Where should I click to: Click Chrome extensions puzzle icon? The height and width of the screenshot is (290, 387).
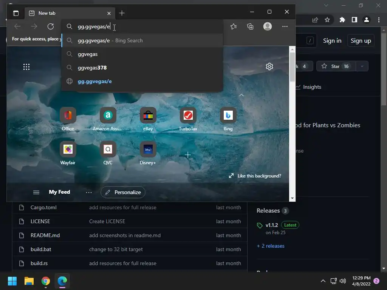pyautogui.click(x=342, y=20)
